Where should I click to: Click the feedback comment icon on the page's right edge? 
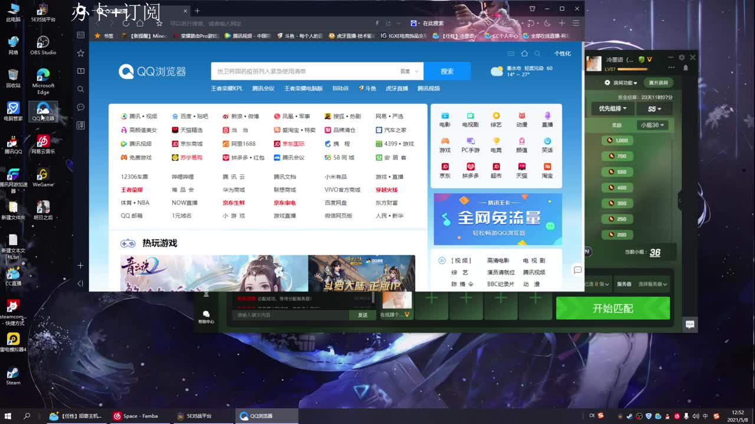click(x=577, y=270)
